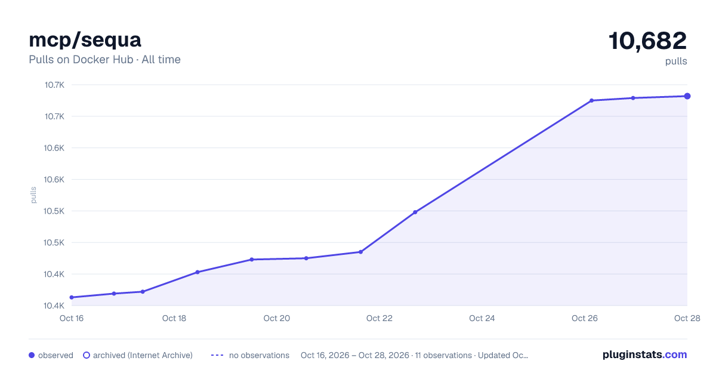The image size is (716, 376).
Task: Open the pluginstats.com link
Action: tap(645, 355)
